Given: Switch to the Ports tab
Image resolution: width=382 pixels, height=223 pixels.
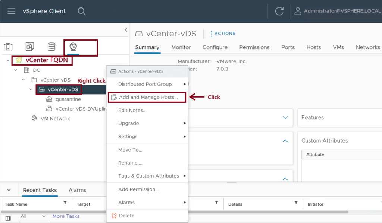Looking at the screenshot, I should (288, 47).
